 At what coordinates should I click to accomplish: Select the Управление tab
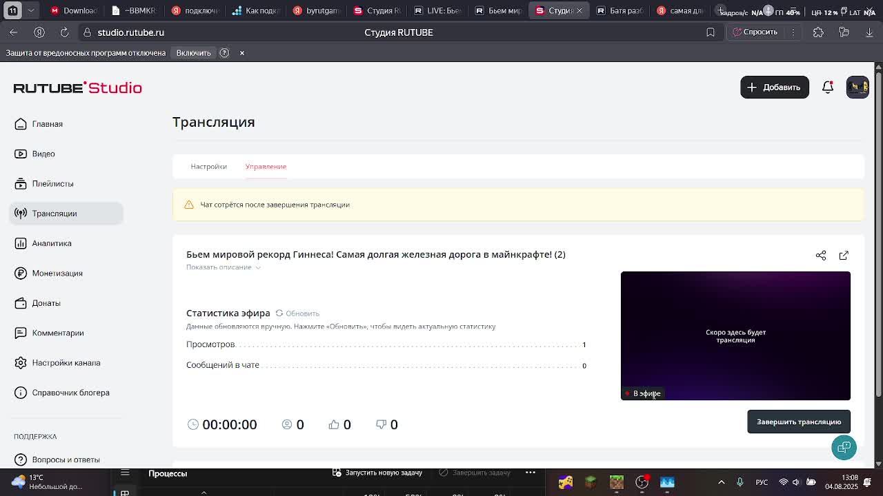coord(266,166)
